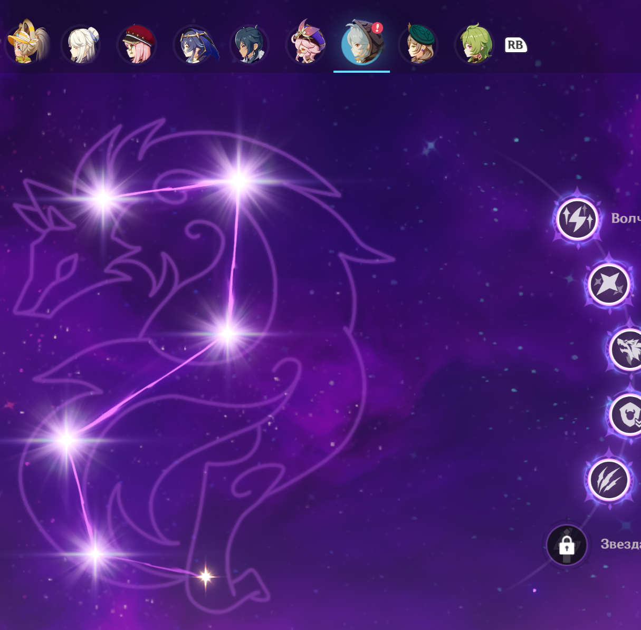Select the green-haired character avatar

pos(474,44)
